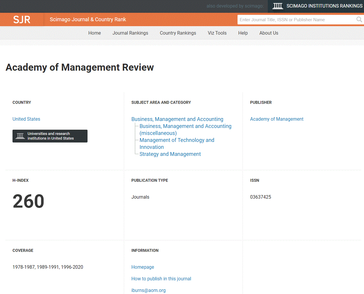Screen dimensions: 364x294
Task: Open Business, Management and Accounting subject area
Action: [177, 119]
